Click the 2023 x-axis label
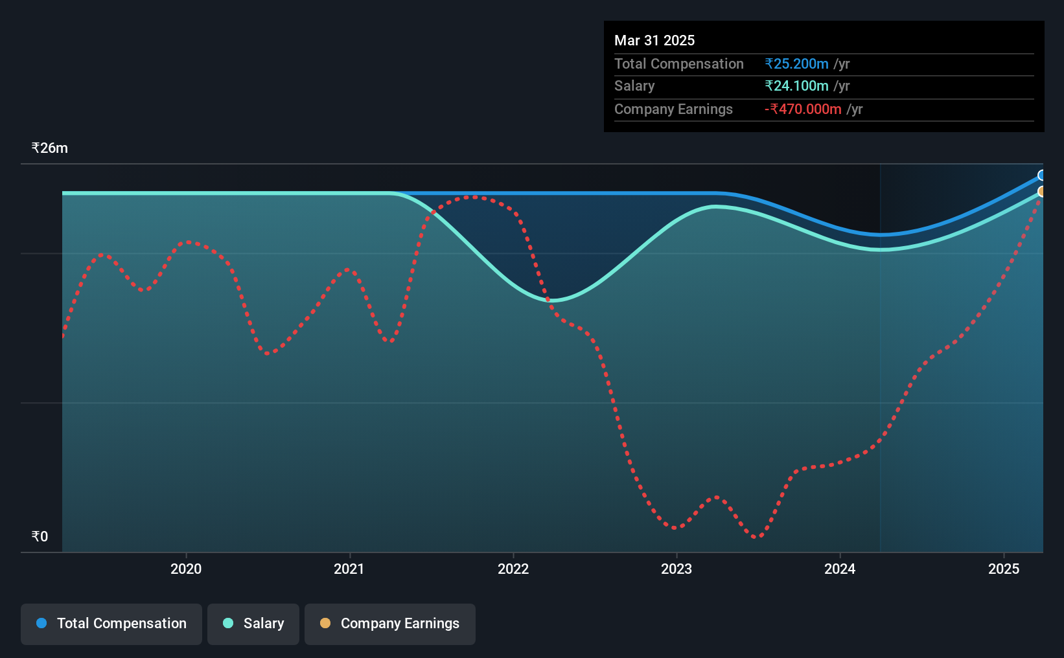The image size is (1064, 658). coord(677,569)
